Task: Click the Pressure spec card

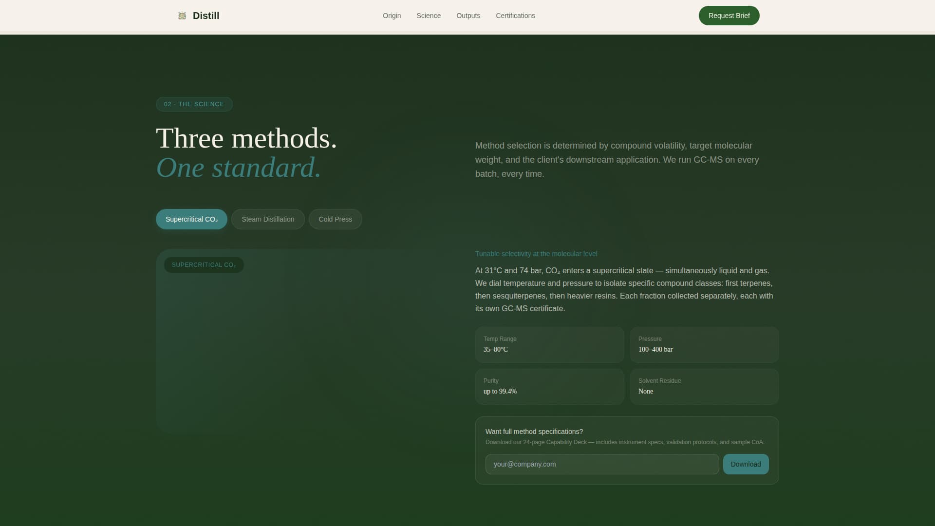Action: pyautogui.click(x=704, y=345)
